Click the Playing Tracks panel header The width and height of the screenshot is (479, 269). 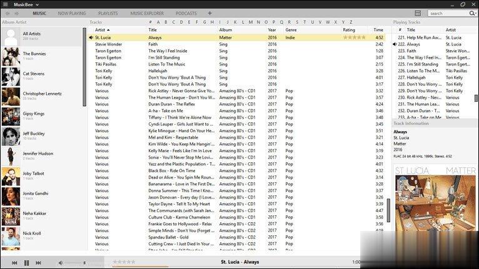coord(406,22)
